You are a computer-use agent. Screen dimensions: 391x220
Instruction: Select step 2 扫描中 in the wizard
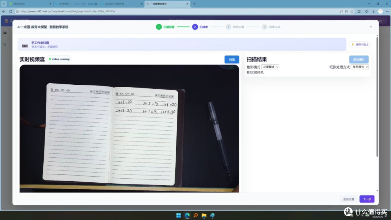point(200,27)
